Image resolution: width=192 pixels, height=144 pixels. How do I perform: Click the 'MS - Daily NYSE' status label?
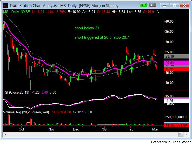(17, 12)
